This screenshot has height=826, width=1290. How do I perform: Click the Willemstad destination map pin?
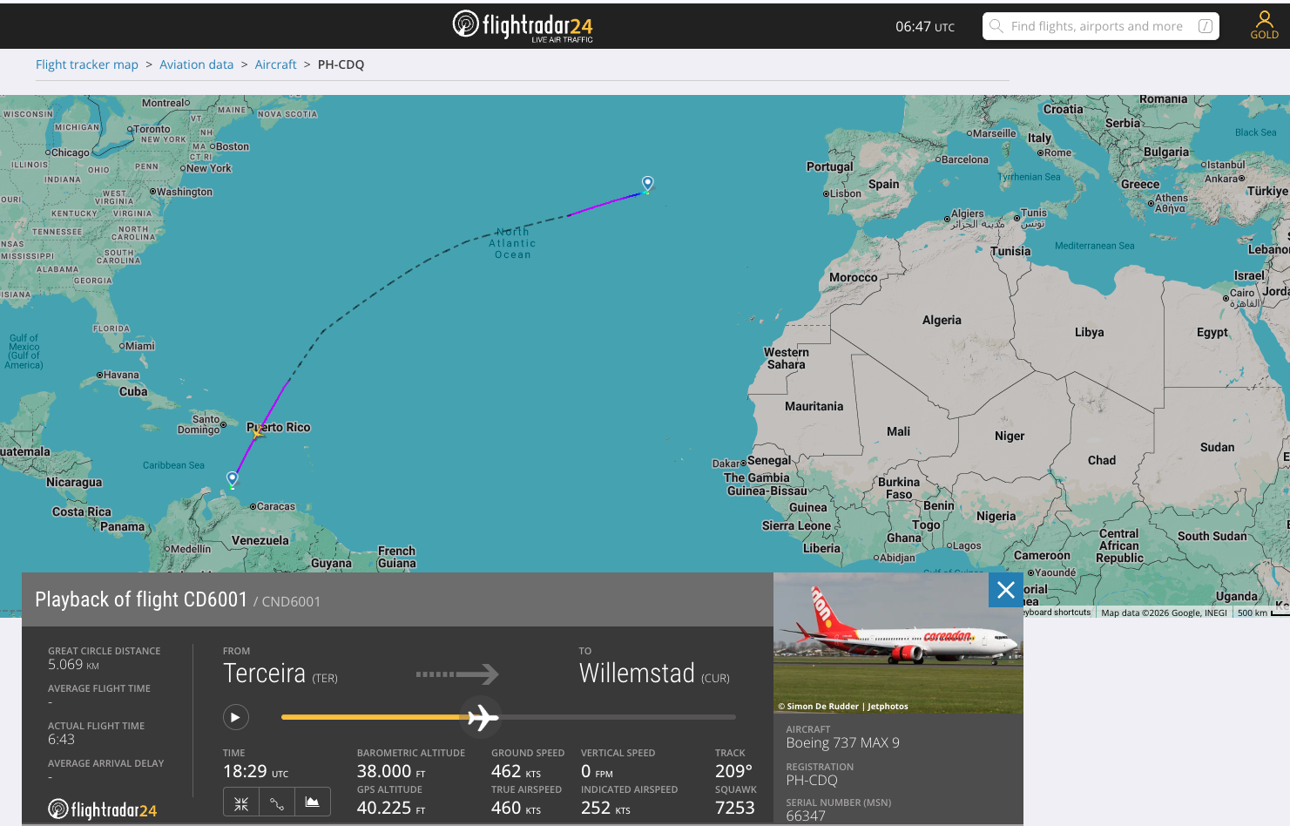click(232, 478)
